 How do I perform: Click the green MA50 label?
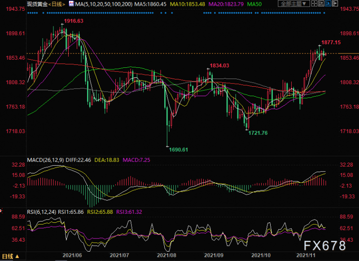(254, 4)
